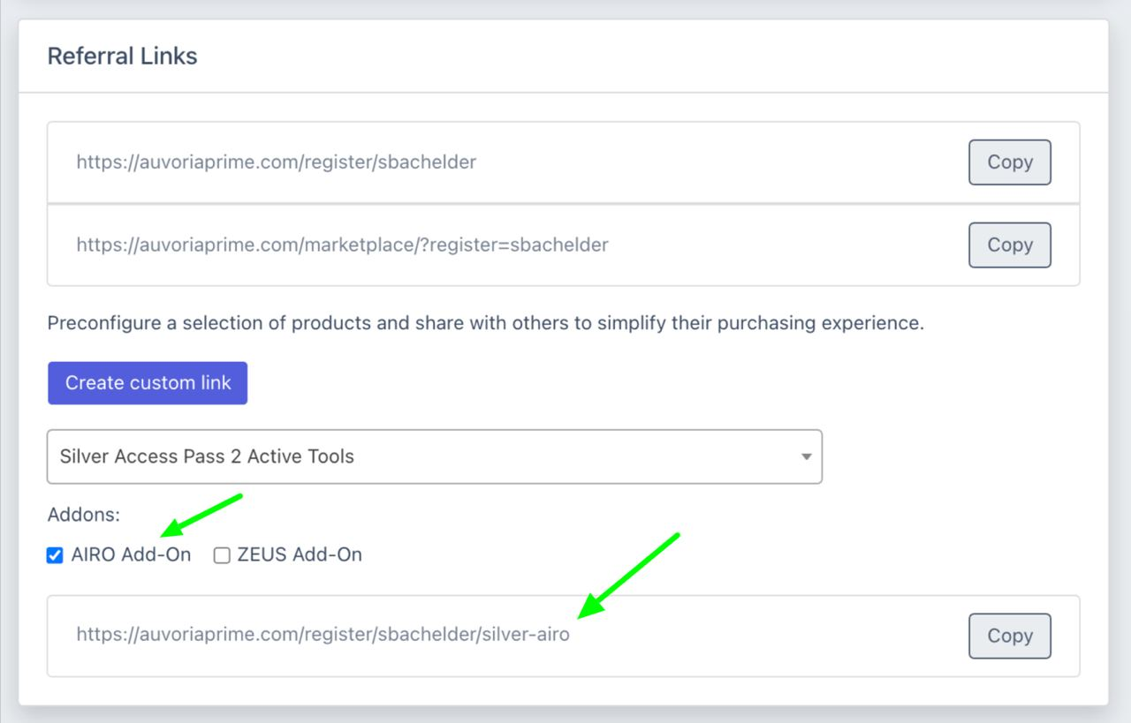Copy the register/sbachelder referral link
The image size is (1131, 723).
pyautogui.click(x=1009, y=162)
